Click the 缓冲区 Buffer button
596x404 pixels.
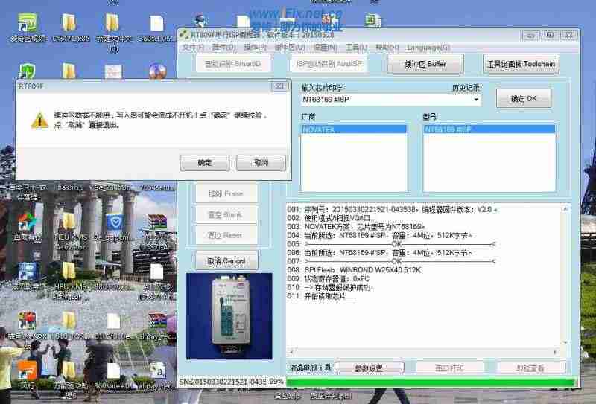click(425, 64)
